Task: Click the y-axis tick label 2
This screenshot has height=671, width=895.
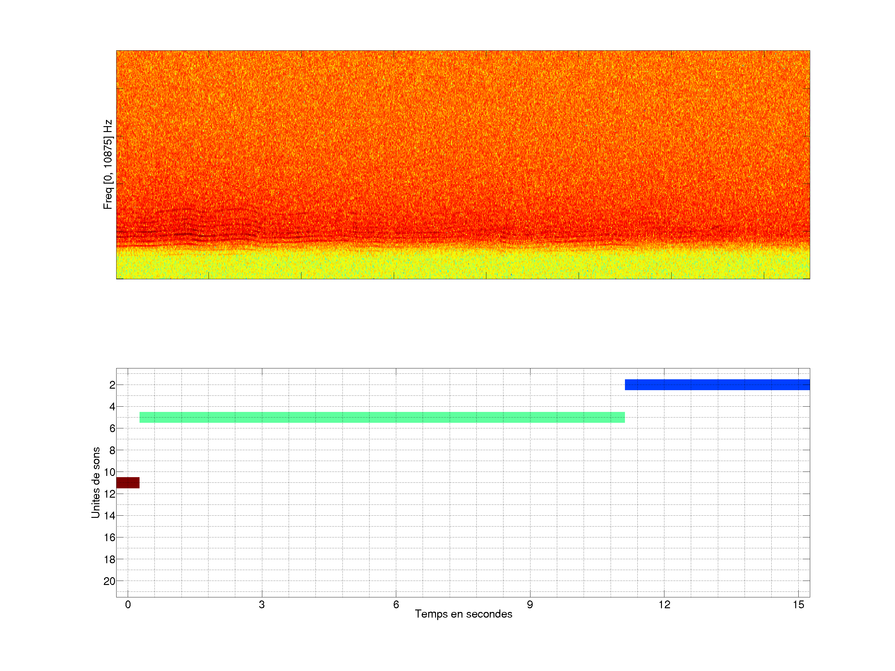Action: click(112, 385)
